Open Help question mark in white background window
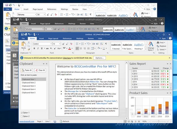 pos(155,9)
